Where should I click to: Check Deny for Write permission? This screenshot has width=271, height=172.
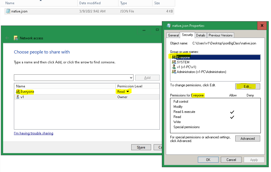(250, 122)
